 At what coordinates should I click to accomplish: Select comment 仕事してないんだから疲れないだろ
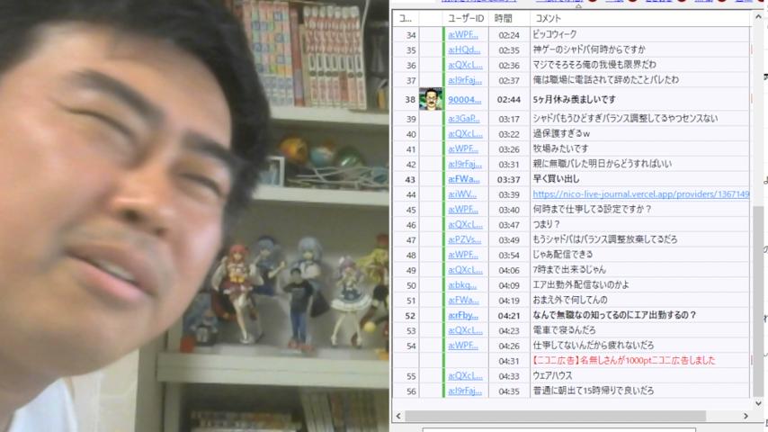pyautogui.click(x=594, y=346)
